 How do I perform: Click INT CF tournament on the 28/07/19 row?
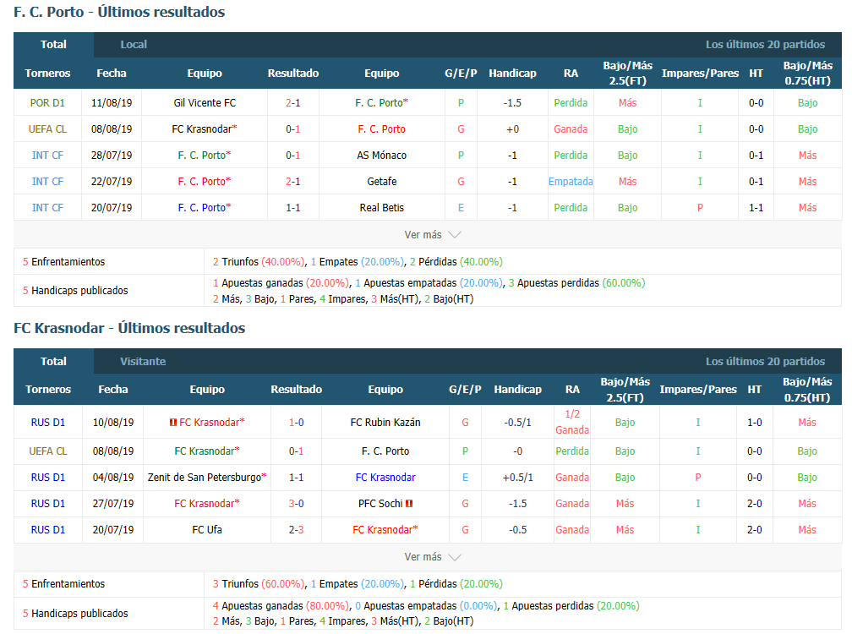(x=47, y=156)
